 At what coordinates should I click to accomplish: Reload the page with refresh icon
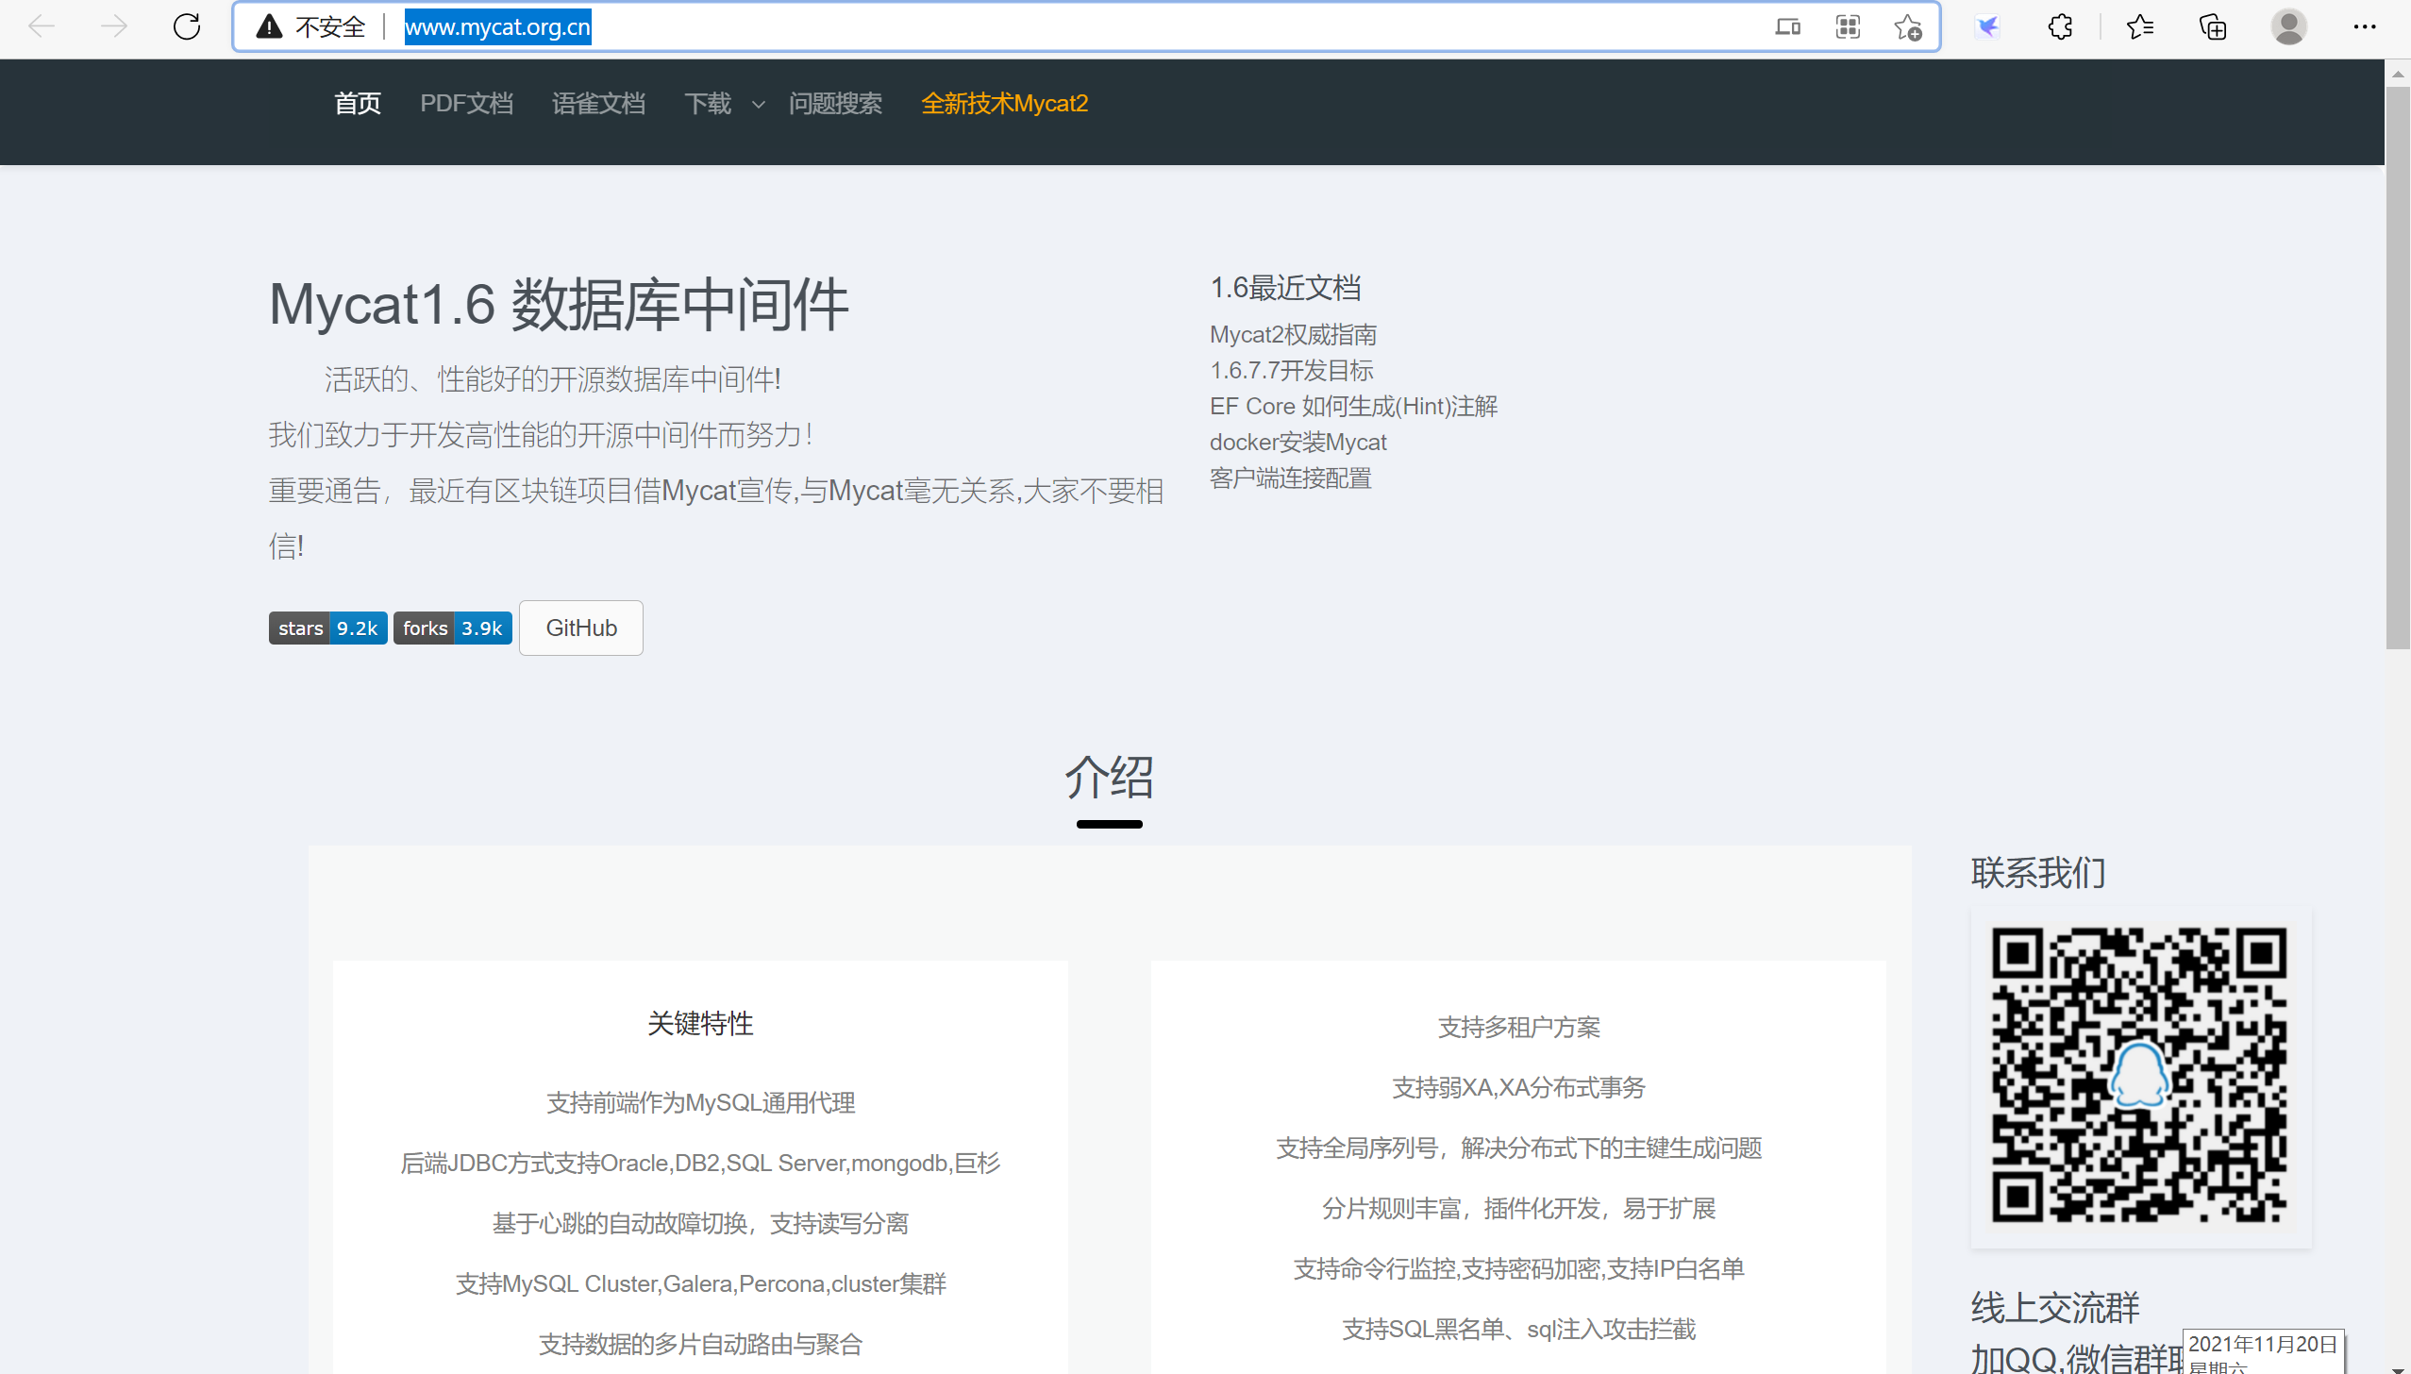[x=187, y=26]
